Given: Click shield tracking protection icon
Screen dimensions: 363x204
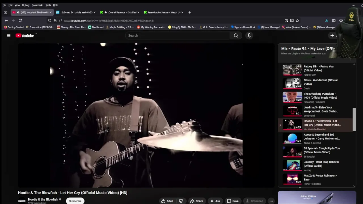Looking at the screenshot, I should (50, 20).
